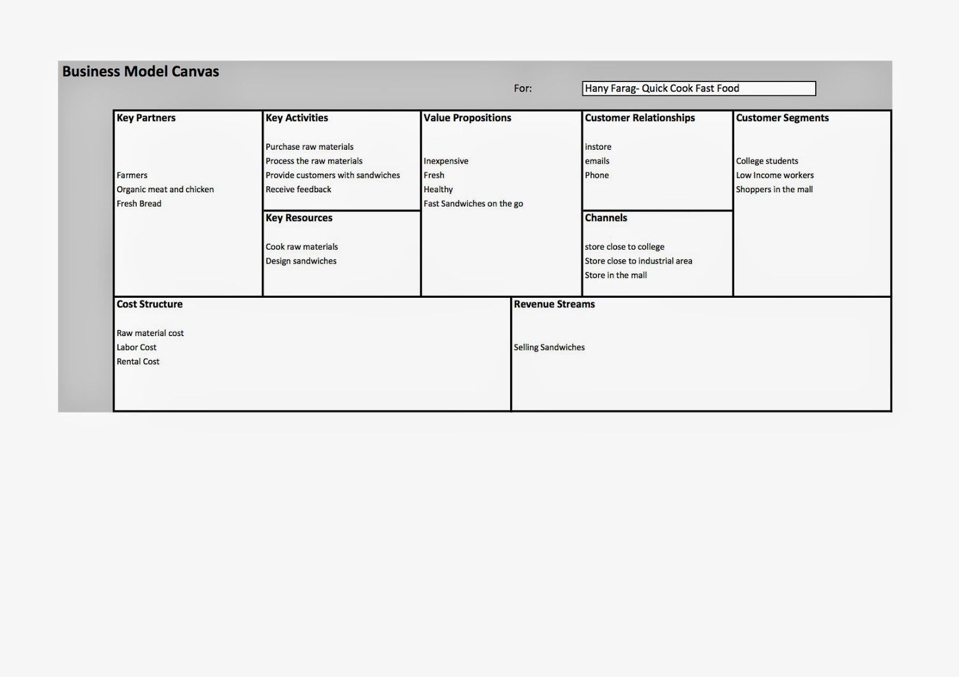Select 'Design sandwiches' entry
The height and width of the screenshot is (677, 959).
coord(301,261)
